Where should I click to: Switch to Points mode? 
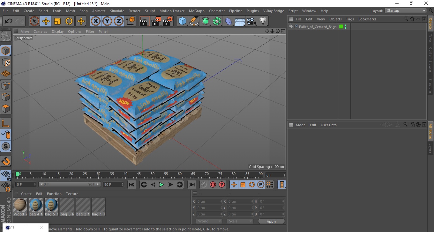click(6, 85)
